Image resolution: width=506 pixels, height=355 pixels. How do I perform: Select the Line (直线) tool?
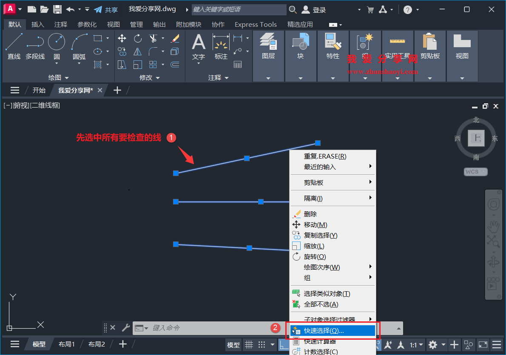click(14, 46)
